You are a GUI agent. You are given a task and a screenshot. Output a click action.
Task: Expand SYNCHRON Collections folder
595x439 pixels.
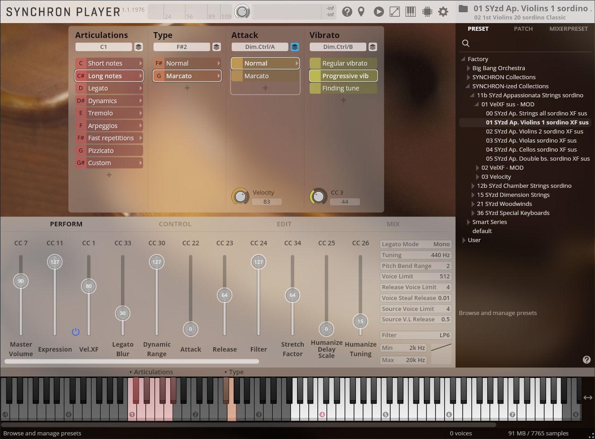(x=468, y=77)
